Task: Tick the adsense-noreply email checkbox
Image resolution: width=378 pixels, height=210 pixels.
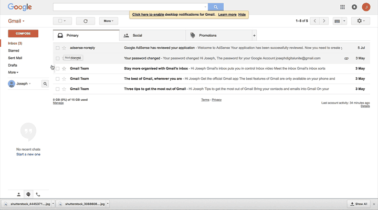Action: click(x=57, y=48)
